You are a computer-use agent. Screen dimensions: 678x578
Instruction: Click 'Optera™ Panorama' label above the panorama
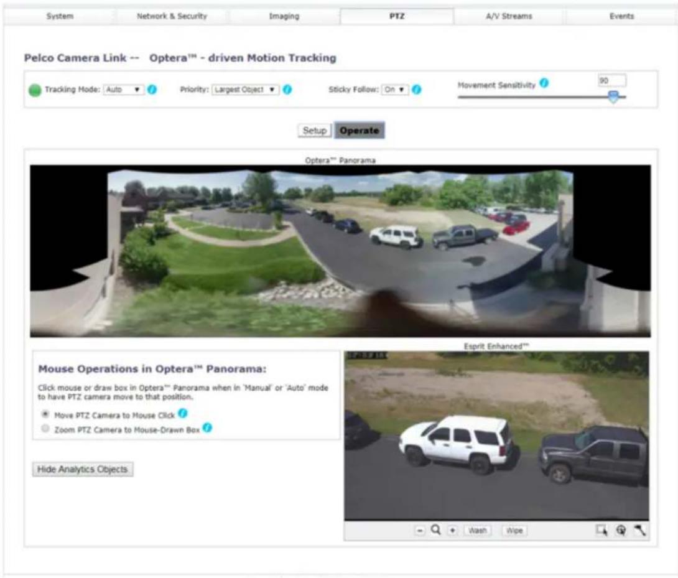(x=340, y=161)
